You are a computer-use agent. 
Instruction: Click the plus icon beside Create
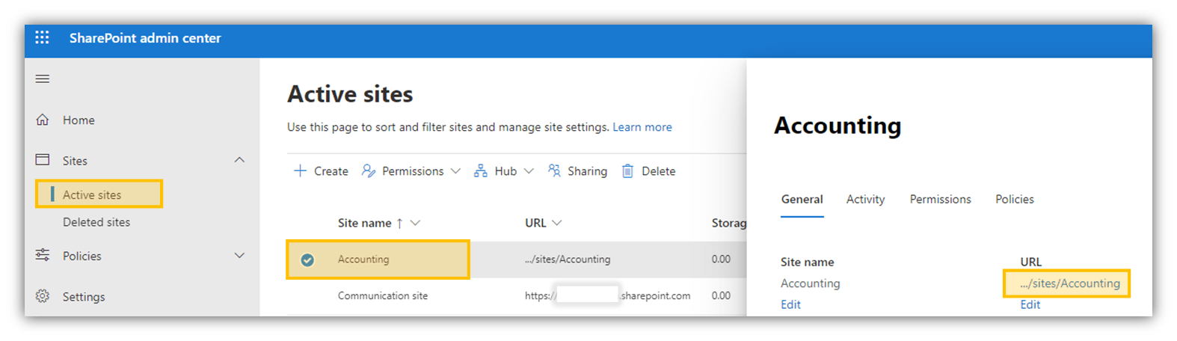coord(300,170)
